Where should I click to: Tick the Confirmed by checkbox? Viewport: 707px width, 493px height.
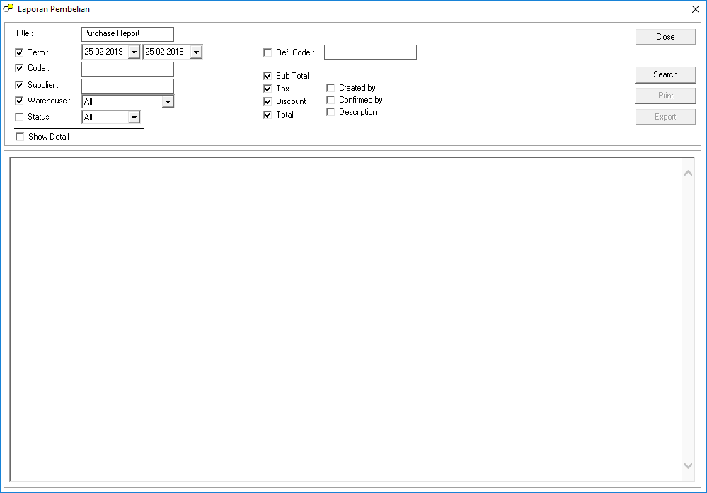pyautogui.click(x=330, y=100)
